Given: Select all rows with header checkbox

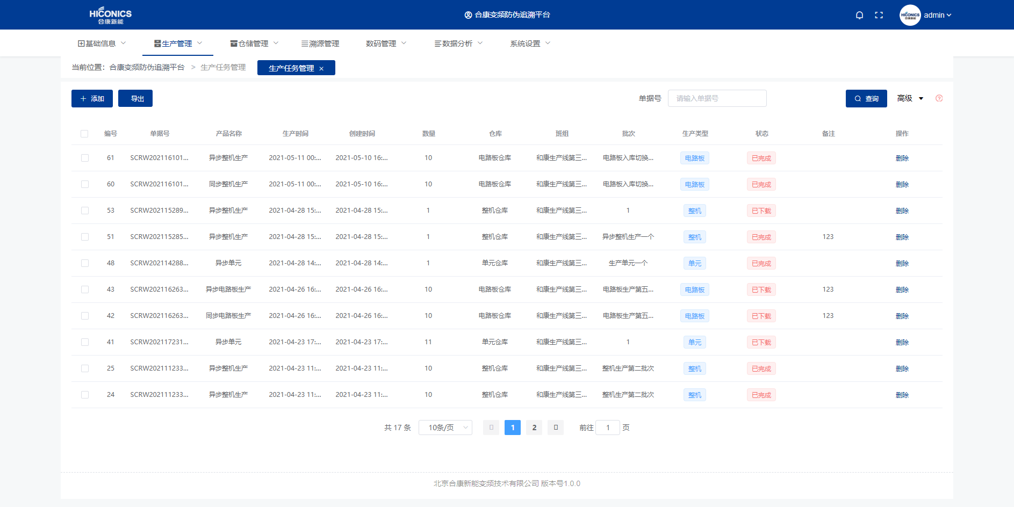Looking at the screenshot, I should pyautogui.click(x=84, y=134).
